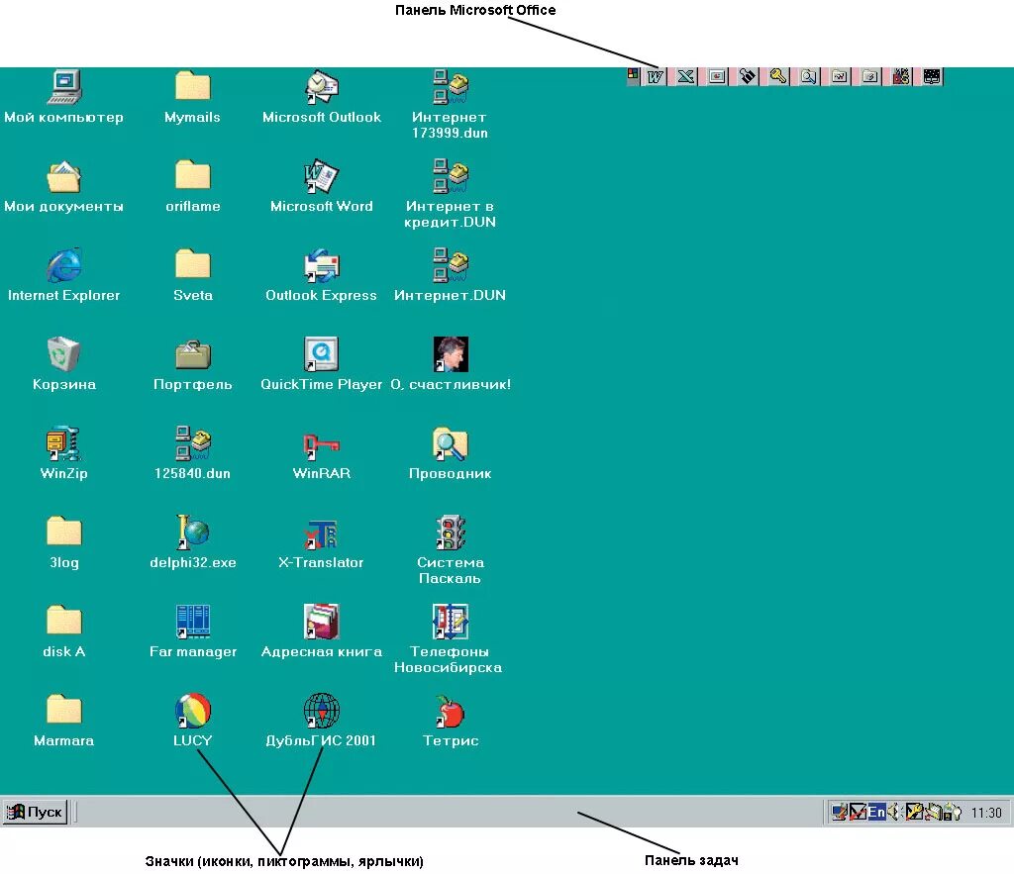The image size is (1014, 874).
Task: Launch PowerPoint from the Office panel
Action: pyautogui.click(x=717, y=77)
